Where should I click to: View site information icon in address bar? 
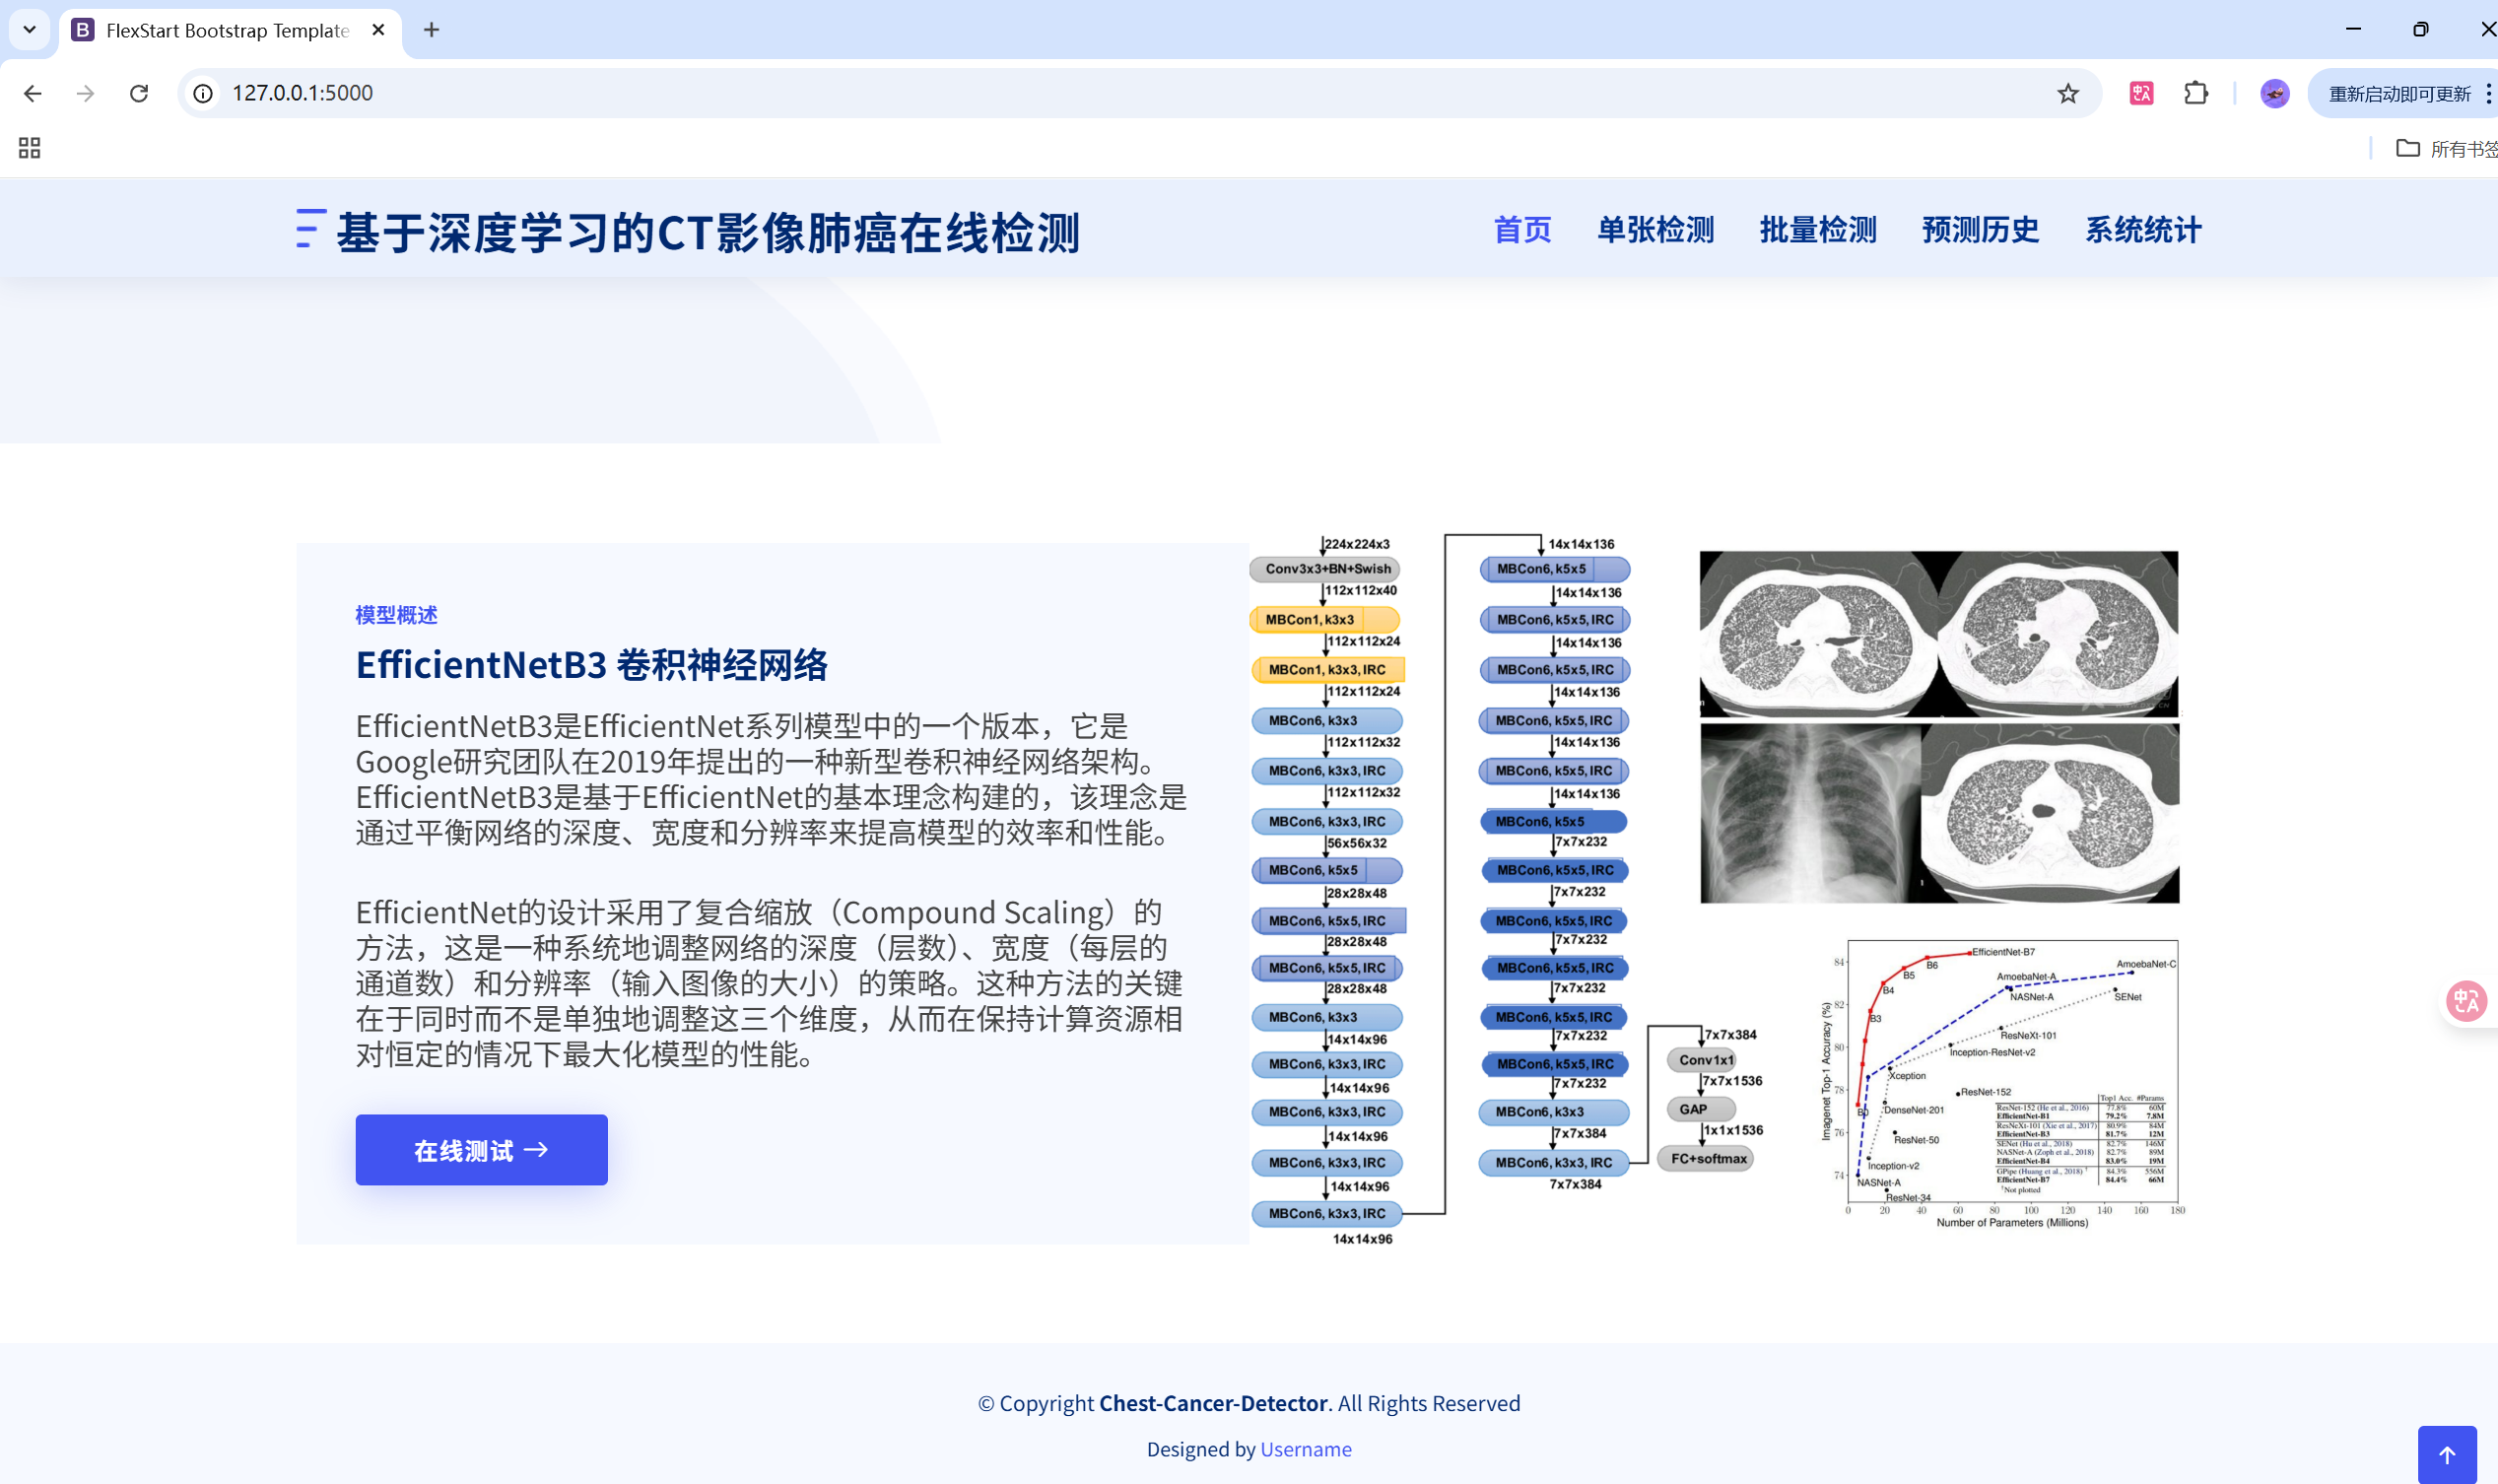203,93
